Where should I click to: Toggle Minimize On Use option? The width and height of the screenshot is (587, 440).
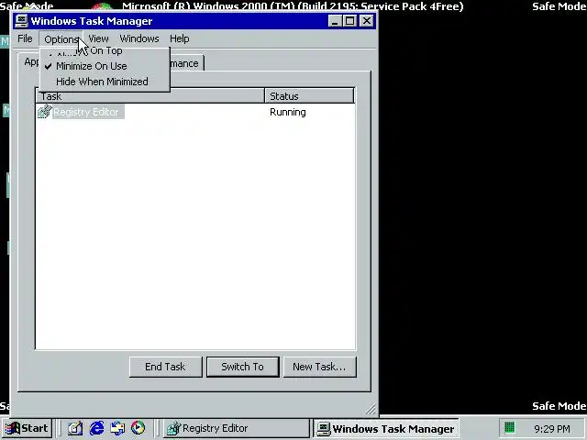(105, 66)
